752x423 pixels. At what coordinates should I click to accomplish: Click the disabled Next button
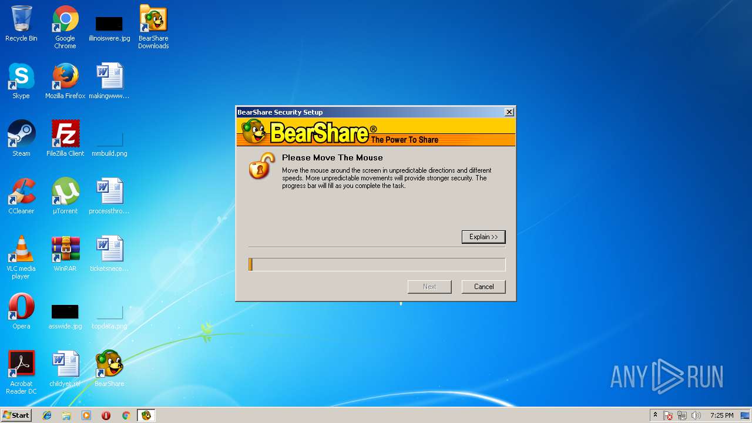tap(429, 287)
